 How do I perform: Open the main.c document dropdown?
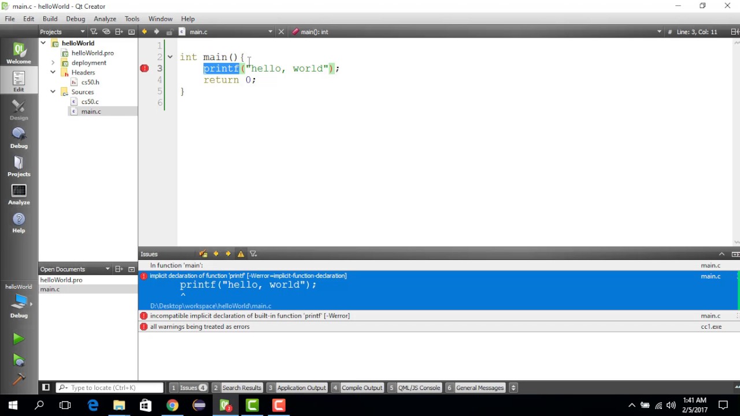point(270,32)
